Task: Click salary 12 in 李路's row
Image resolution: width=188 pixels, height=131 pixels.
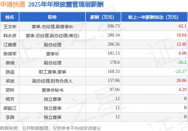Action: pyautogui.click(x=118, y=117)
